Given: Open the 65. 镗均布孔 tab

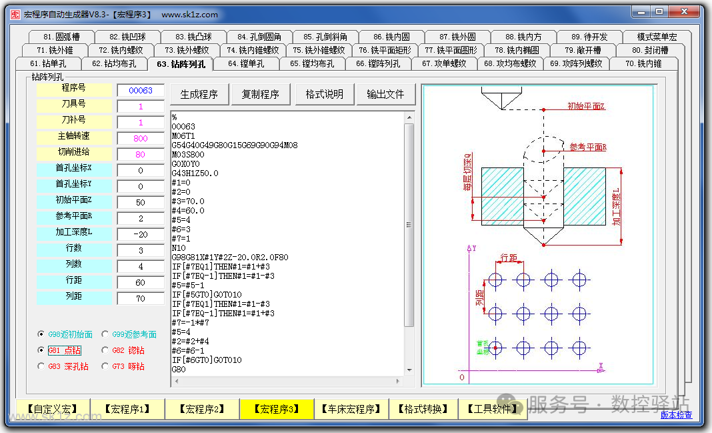Looking at the screenshot, I should click(312, 63).
